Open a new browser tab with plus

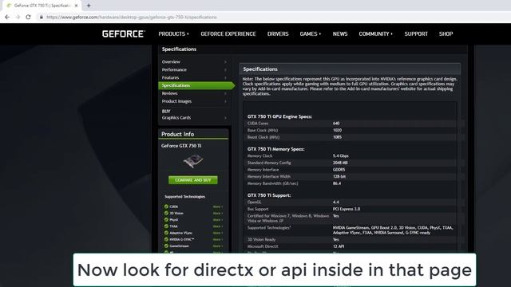tap(89, 6)
